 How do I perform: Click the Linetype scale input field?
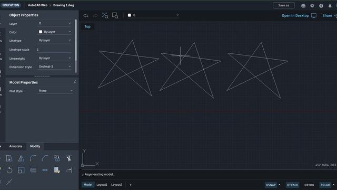tap(54, 50)
